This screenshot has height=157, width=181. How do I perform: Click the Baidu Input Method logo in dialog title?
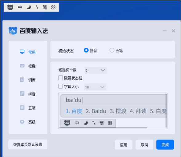pos(13,31)
